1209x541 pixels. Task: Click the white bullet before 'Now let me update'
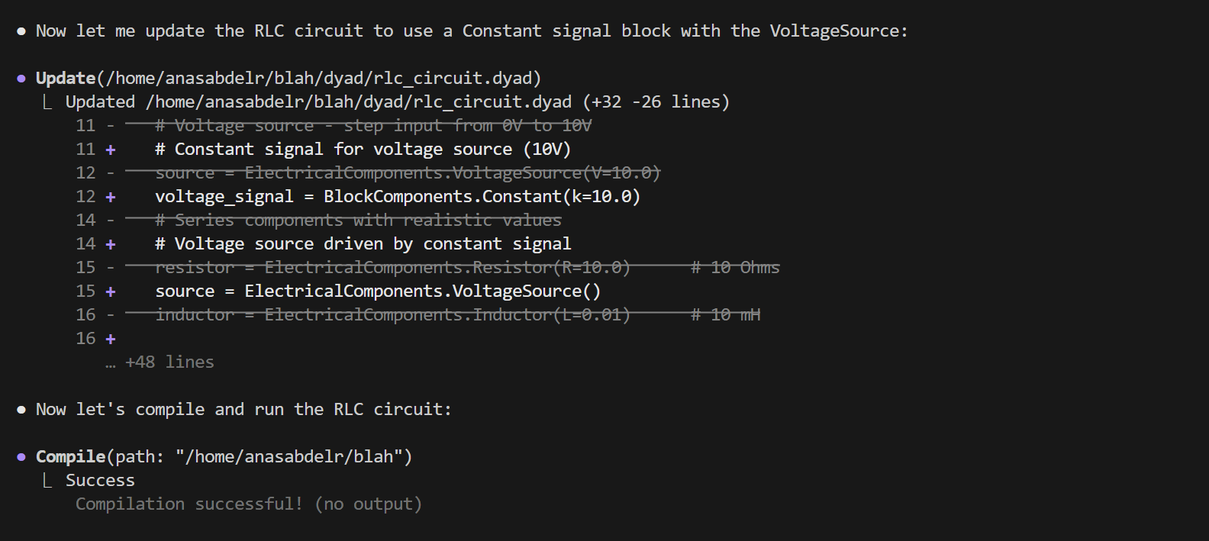coord(21,31)
